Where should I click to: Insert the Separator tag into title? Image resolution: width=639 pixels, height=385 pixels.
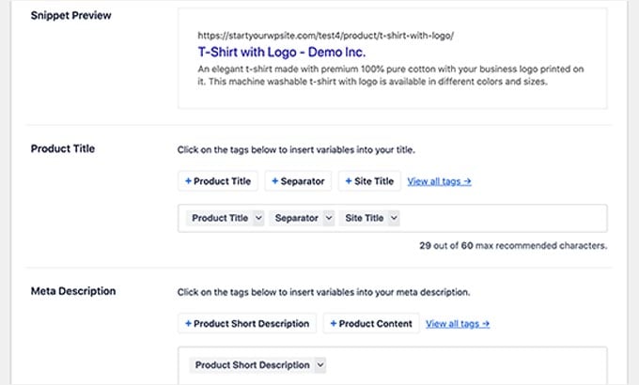(298, 181)
